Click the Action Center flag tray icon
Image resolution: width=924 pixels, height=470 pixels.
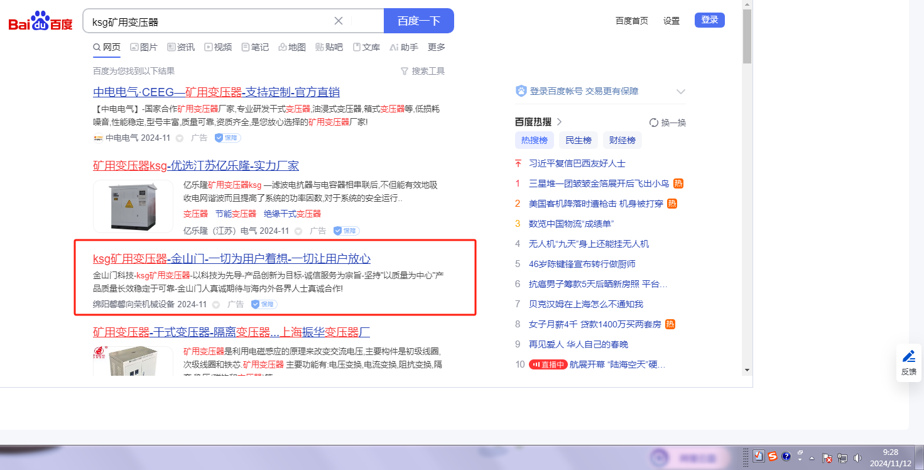point(827,458)
